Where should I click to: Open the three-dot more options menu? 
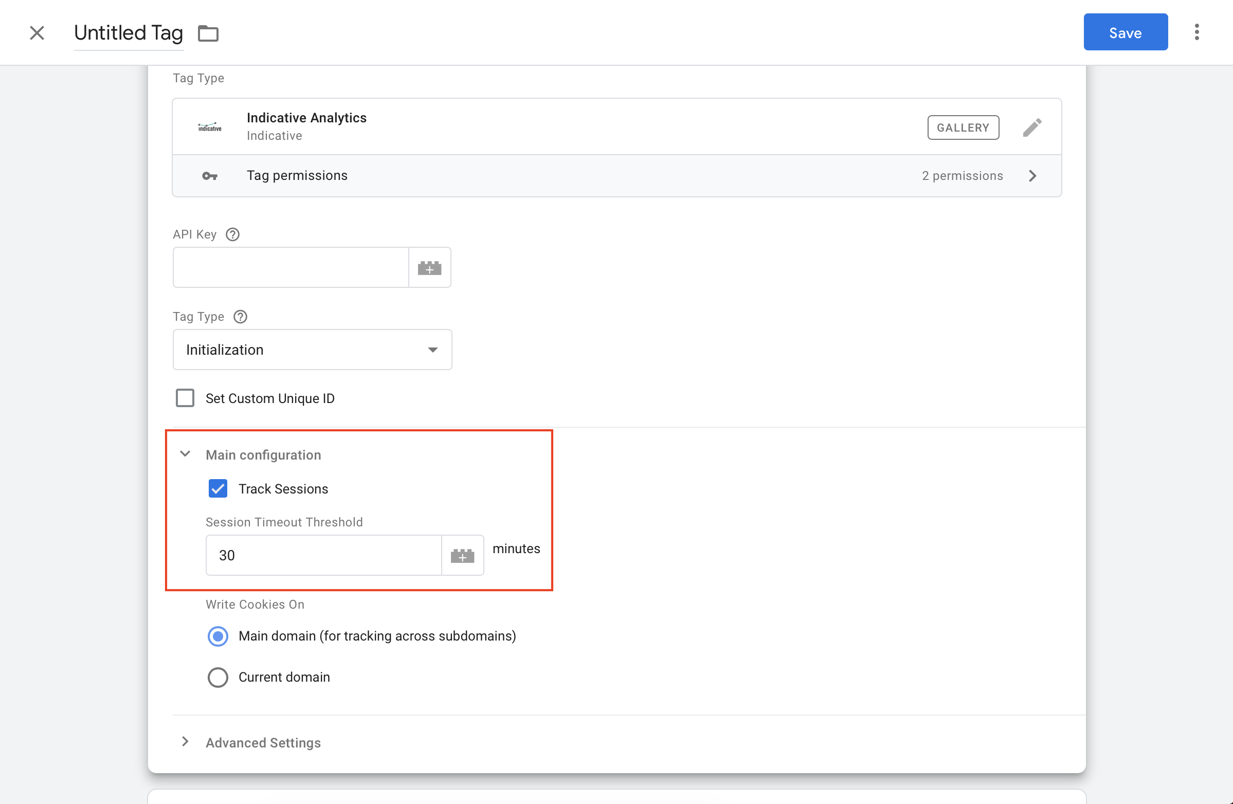click(1196, 32)
